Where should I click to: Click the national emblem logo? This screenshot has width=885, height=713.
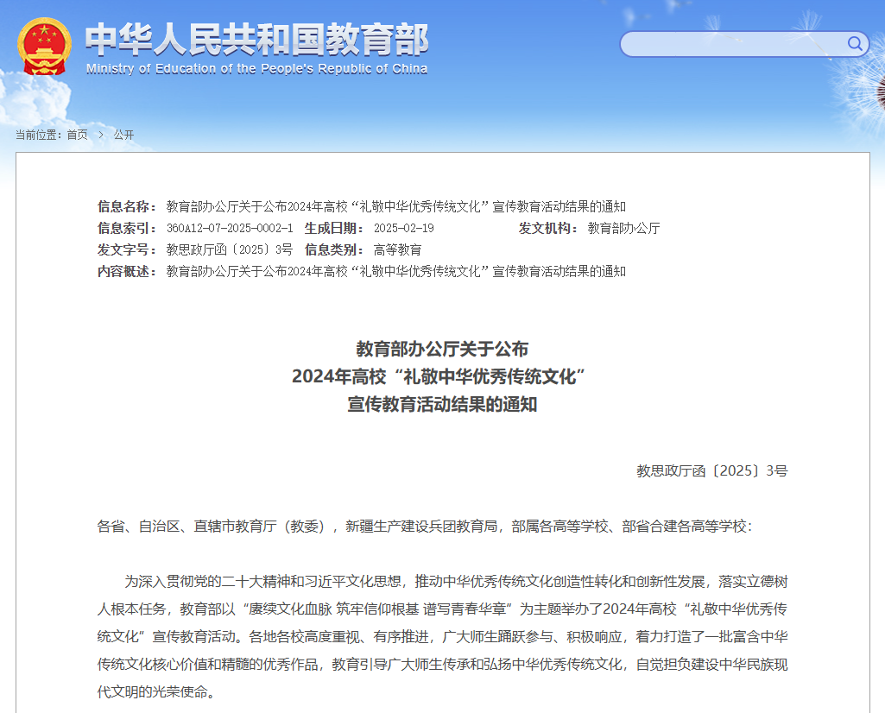[45, 46]
